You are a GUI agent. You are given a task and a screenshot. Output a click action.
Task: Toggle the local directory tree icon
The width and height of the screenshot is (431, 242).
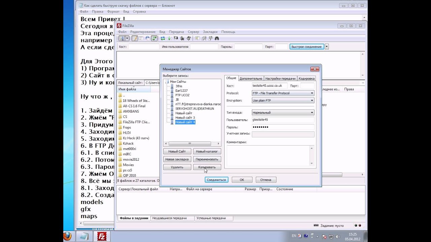coord(141,38)
